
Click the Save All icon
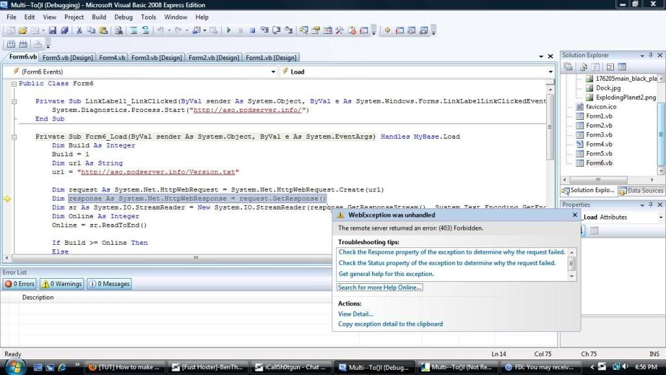point(64,31)
